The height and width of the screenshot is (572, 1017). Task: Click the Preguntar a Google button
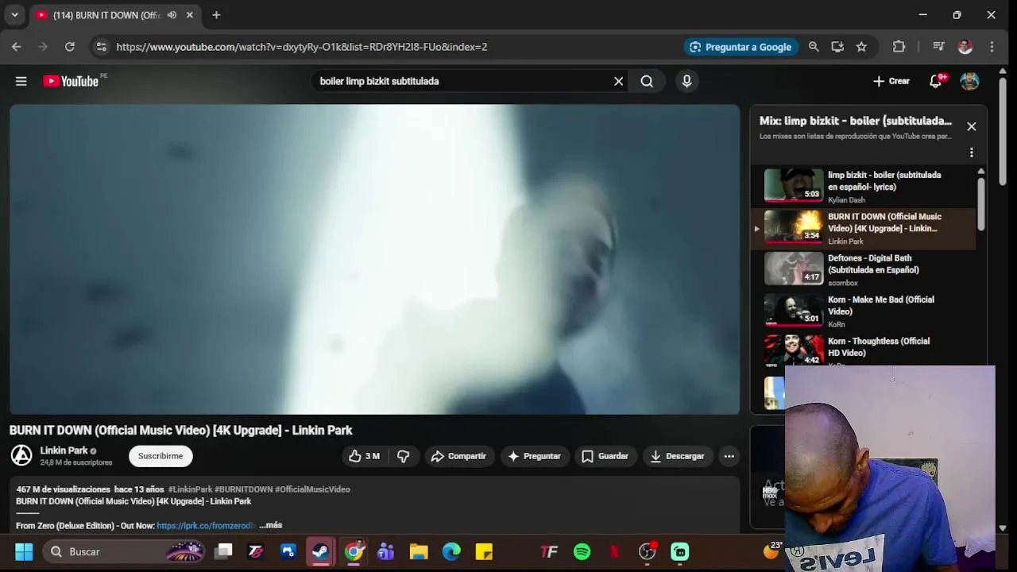pyautogui.click(x=741, y=47)
